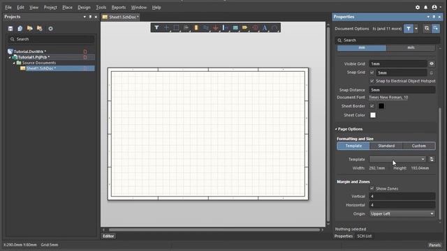Viewport: 447px width, 251px height.
Task: Click the compile project icon in Projects panel
Action: pos(20,29)
